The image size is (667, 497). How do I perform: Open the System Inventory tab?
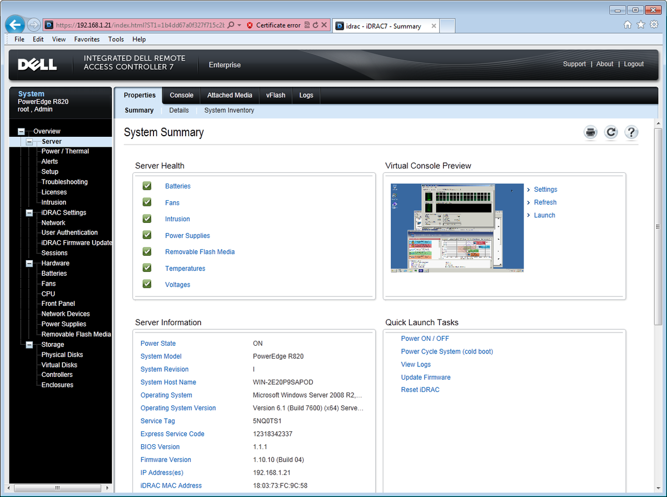[229, 110]
